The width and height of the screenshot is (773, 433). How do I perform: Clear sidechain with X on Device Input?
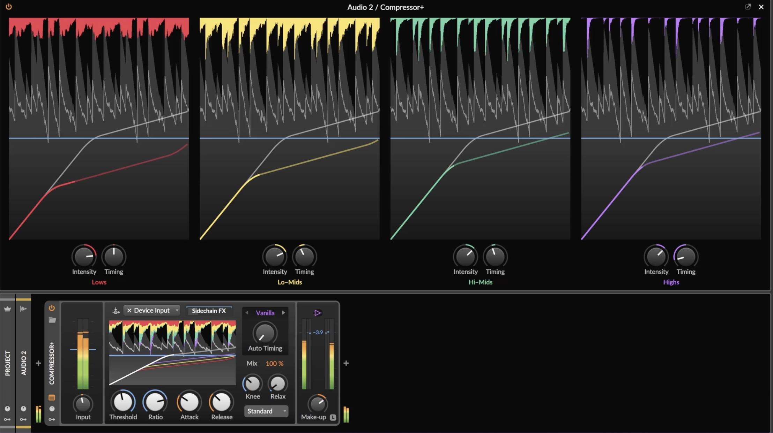click(x=129, y=310)
